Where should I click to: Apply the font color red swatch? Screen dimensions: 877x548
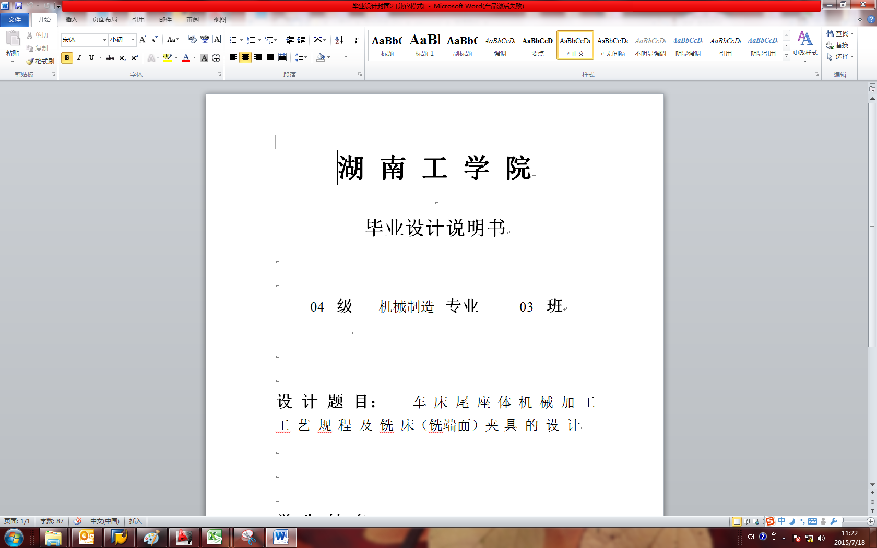tap(186, 58)
